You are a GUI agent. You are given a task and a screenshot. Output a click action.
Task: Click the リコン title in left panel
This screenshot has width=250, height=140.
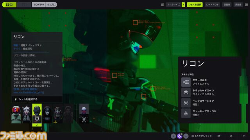[x=19, y=37]
